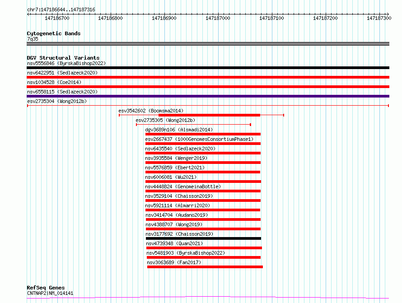Click red bar under nsv6435540
The height and width of the screenshot is (303, 402).
tap(203, 153)
